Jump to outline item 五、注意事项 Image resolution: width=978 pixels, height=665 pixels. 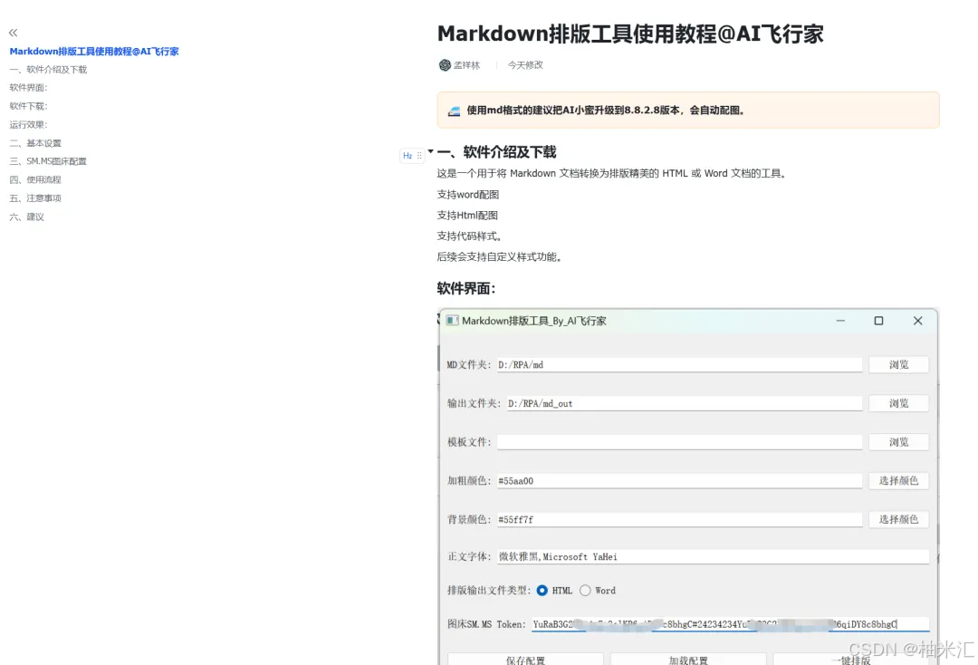point(35,198)
